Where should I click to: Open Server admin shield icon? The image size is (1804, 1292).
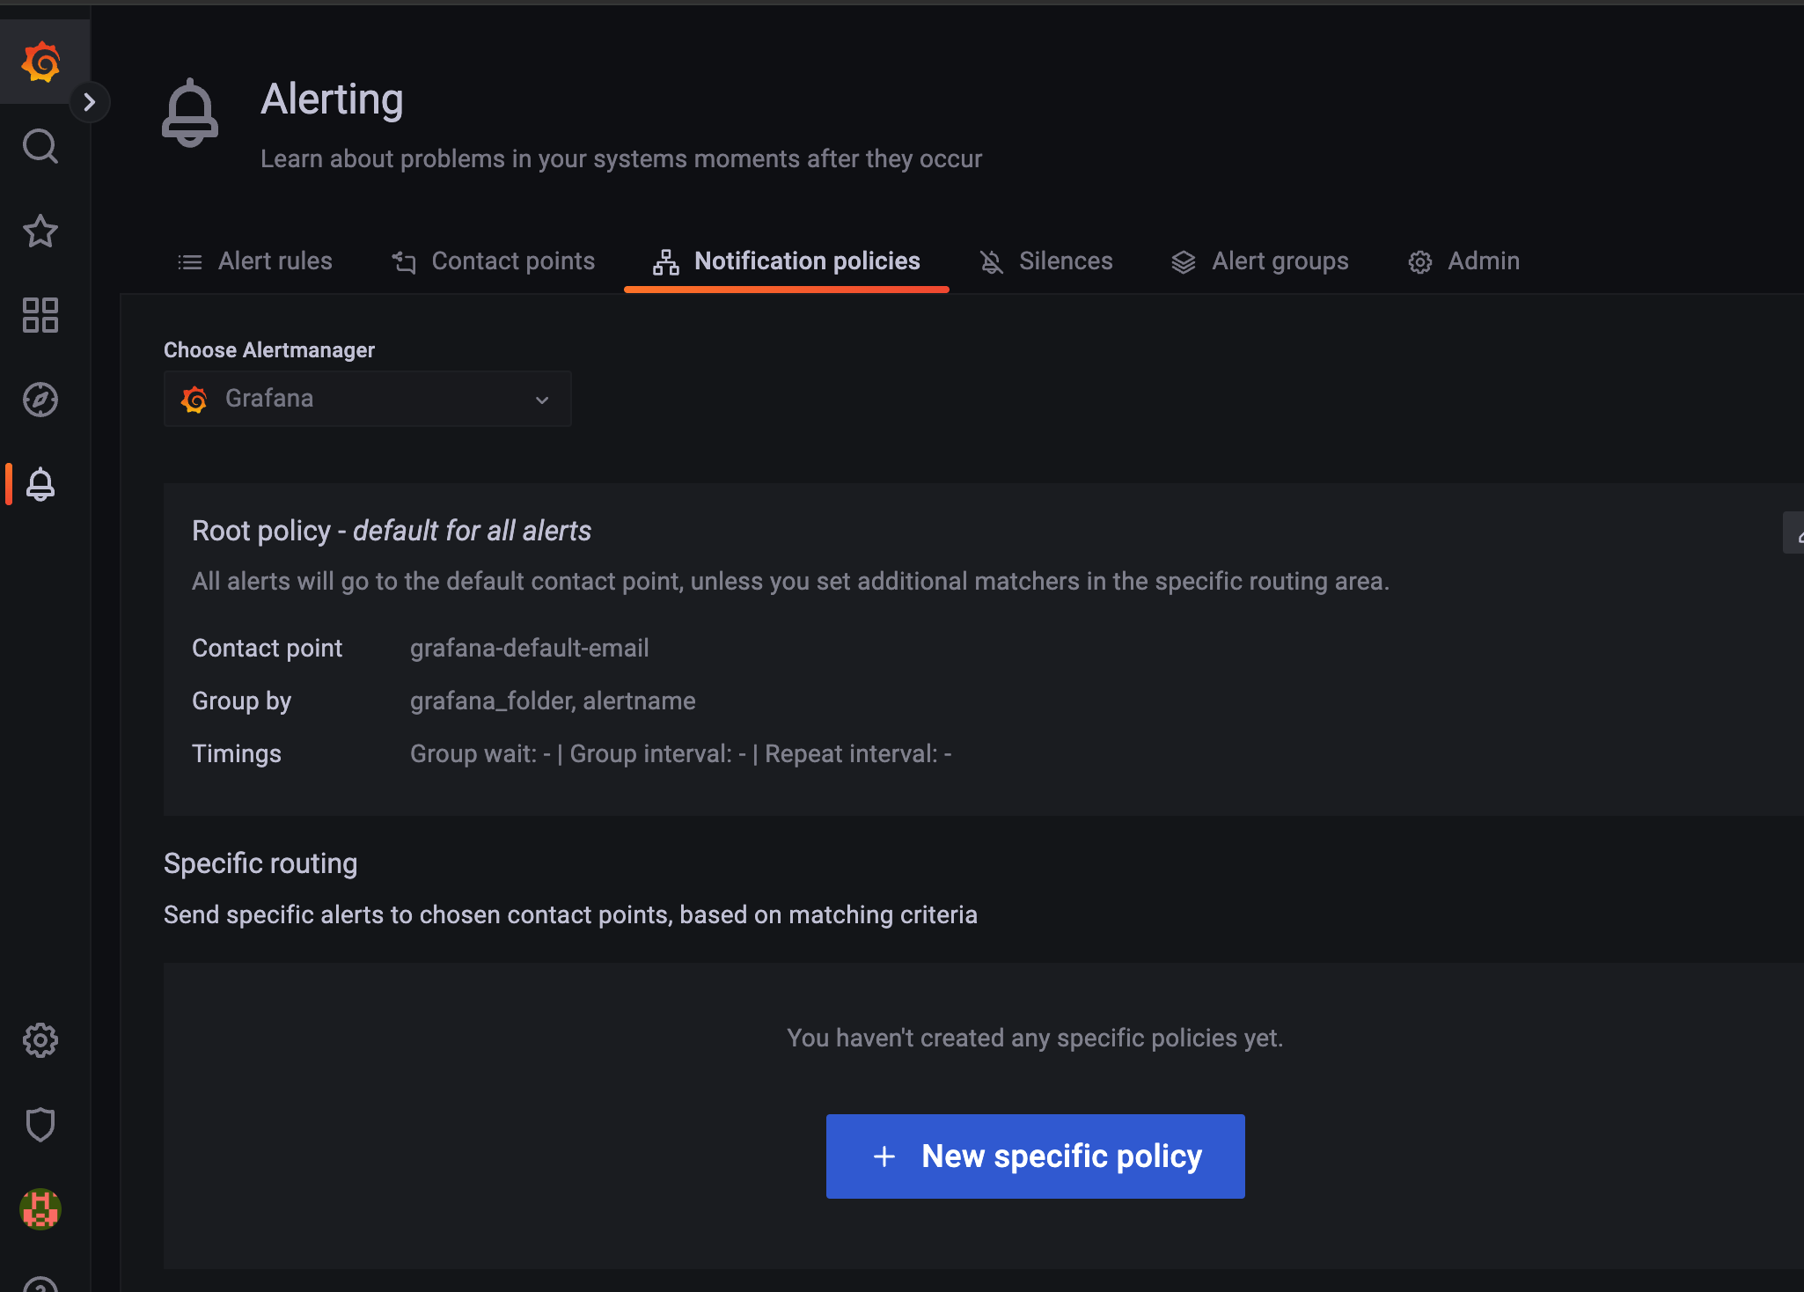tap(40, 1124)
